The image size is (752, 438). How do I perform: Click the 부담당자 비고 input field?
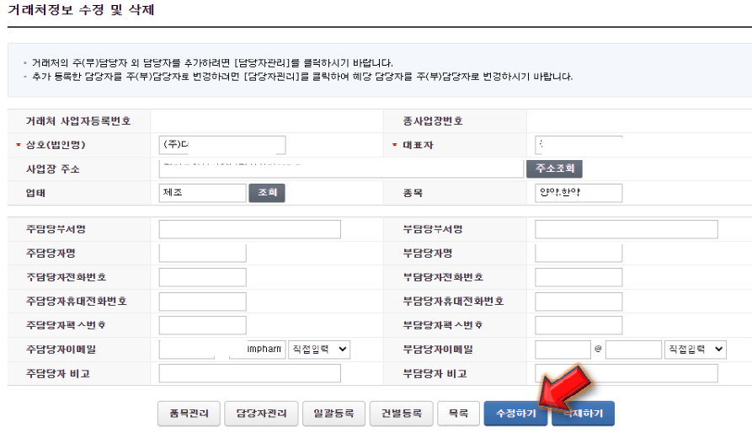pos(627,373)
